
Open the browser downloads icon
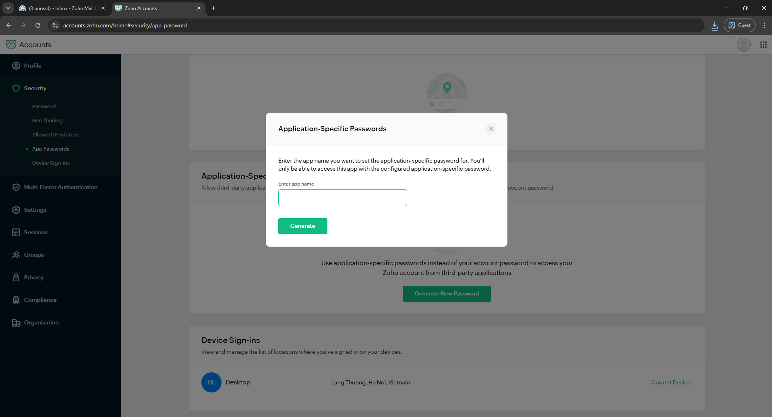point(714,25)
